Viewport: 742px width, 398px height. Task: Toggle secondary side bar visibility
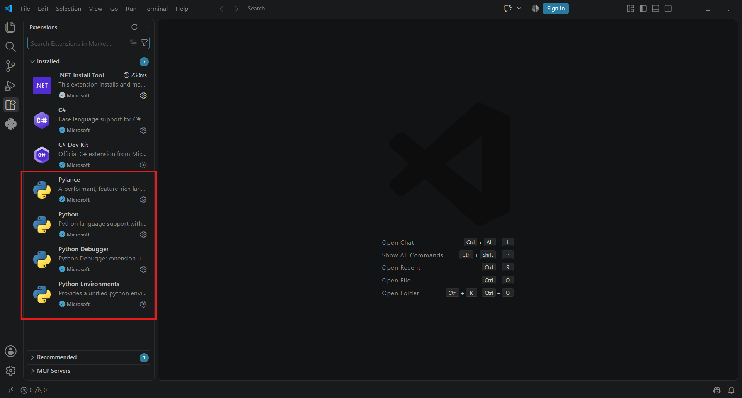pyautogui.click(x=668, y=9)
